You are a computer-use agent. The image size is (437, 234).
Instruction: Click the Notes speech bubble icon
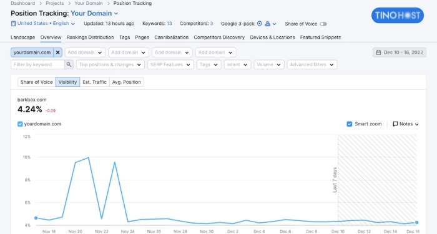(x=395, y=124)
